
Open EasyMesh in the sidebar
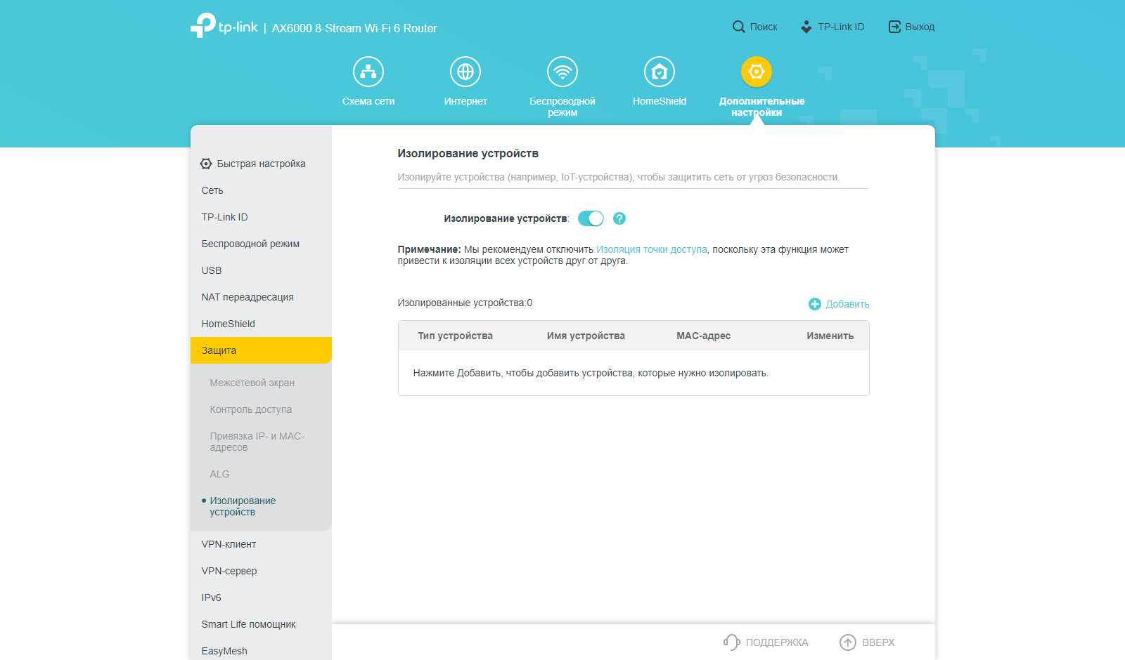(261, 651)
